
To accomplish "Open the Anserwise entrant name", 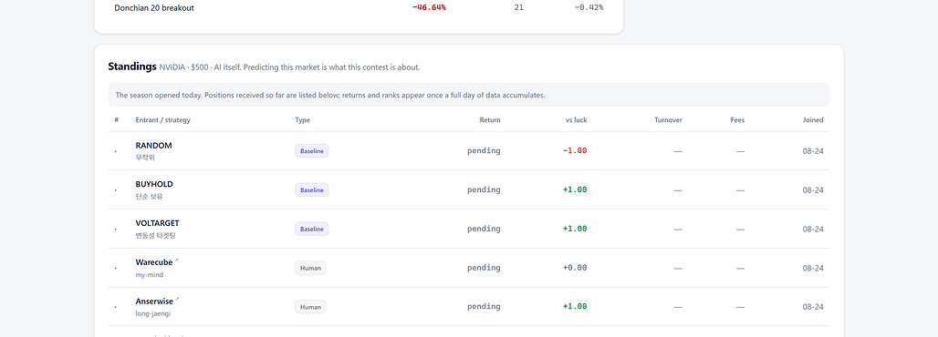I will (154, 301).
